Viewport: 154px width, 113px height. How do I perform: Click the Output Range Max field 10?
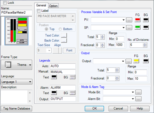click(141, 79)
